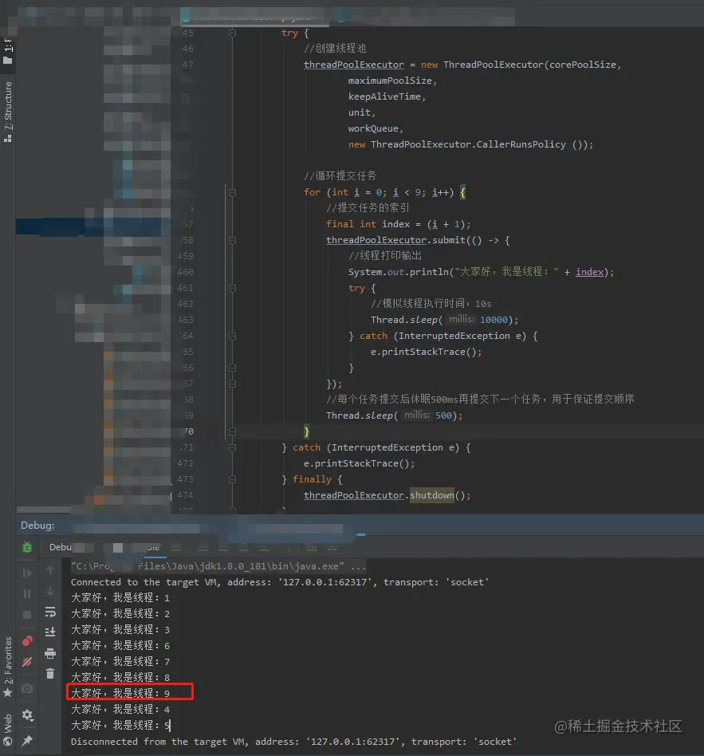The height and width of the screenshot is (756, 704).
Task: Collapse the outer catch fold at line 471
Action: point(233,447)
